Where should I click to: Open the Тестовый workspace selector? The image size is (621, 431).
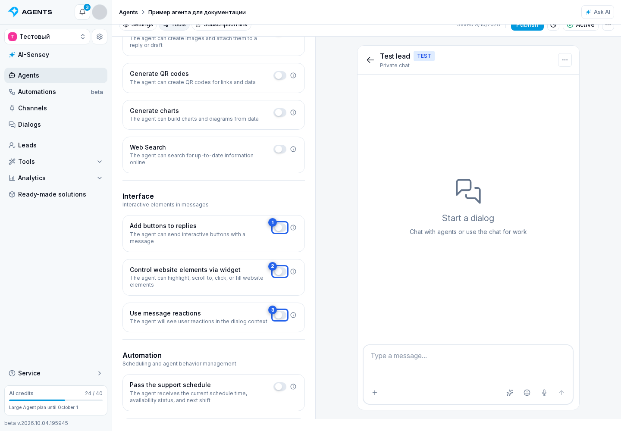[47, 37]
